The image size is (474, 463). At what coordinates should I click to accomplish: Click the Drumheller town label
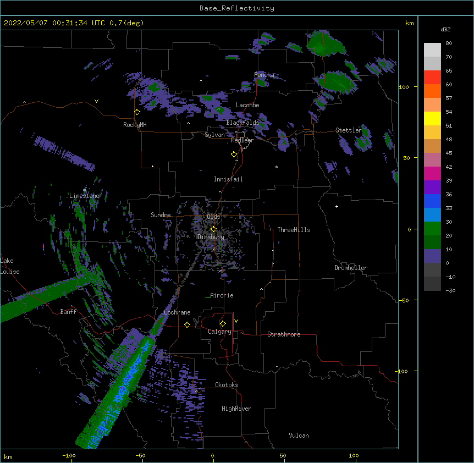pyautogui.click(x=351, y=268)
